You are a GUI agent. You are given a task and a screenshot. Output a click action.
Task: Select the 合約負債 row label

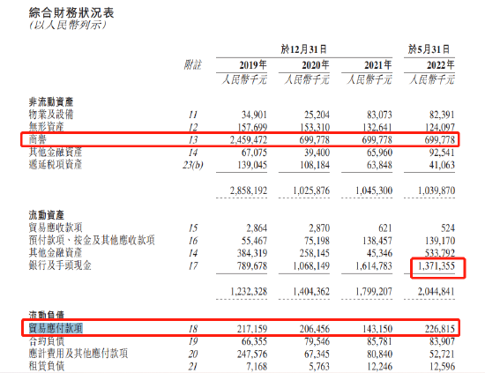(47, 341)
